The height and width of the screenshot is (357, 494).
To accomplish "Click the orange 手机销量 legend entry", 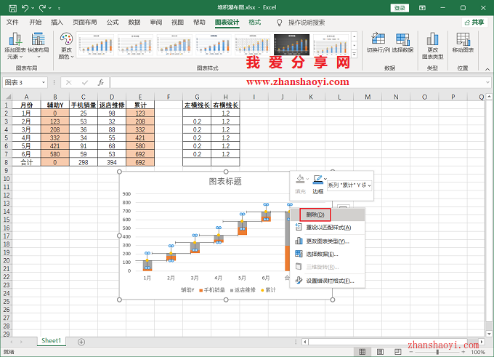I will (212, 290).
